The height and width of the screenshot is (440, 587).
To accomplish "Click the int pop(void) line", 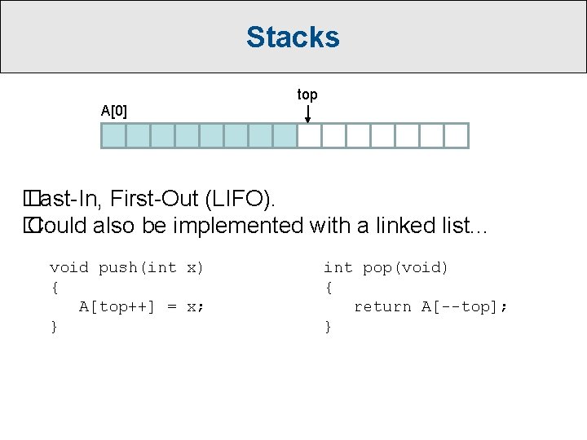I will tap(386, 268).
